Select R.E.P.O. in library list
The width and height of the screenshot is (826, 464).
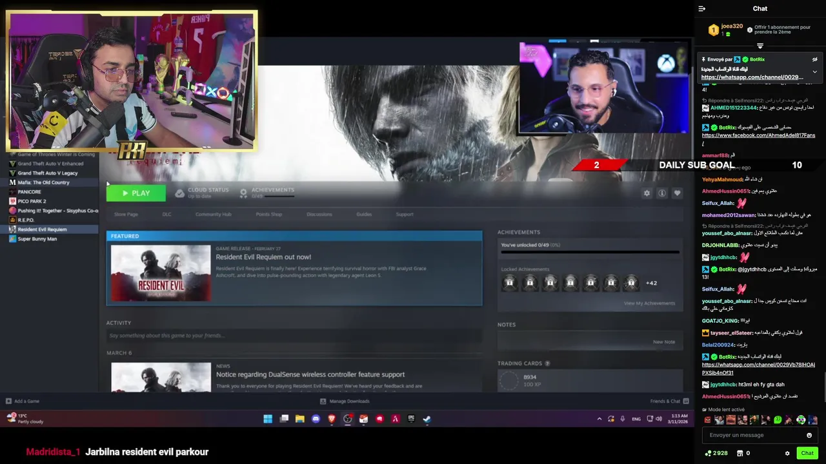tap(26, 220)
